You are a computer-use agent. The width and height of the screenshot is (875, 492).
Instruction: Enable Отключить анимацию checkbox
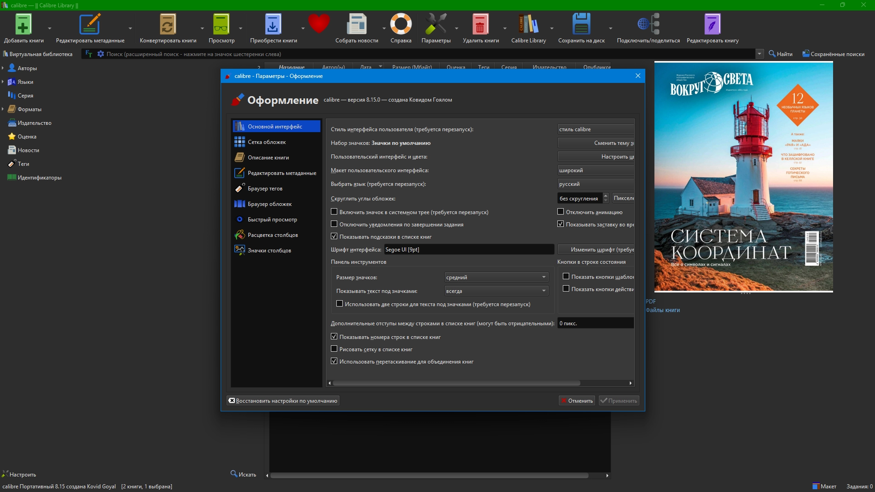(x=561, y=212)
